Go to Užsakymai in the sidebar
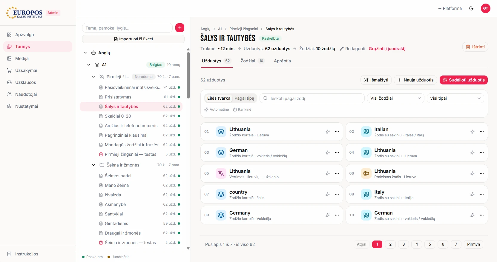Image resolution: width=497 pixels, height=262 pixels. (x=38, y=70)
